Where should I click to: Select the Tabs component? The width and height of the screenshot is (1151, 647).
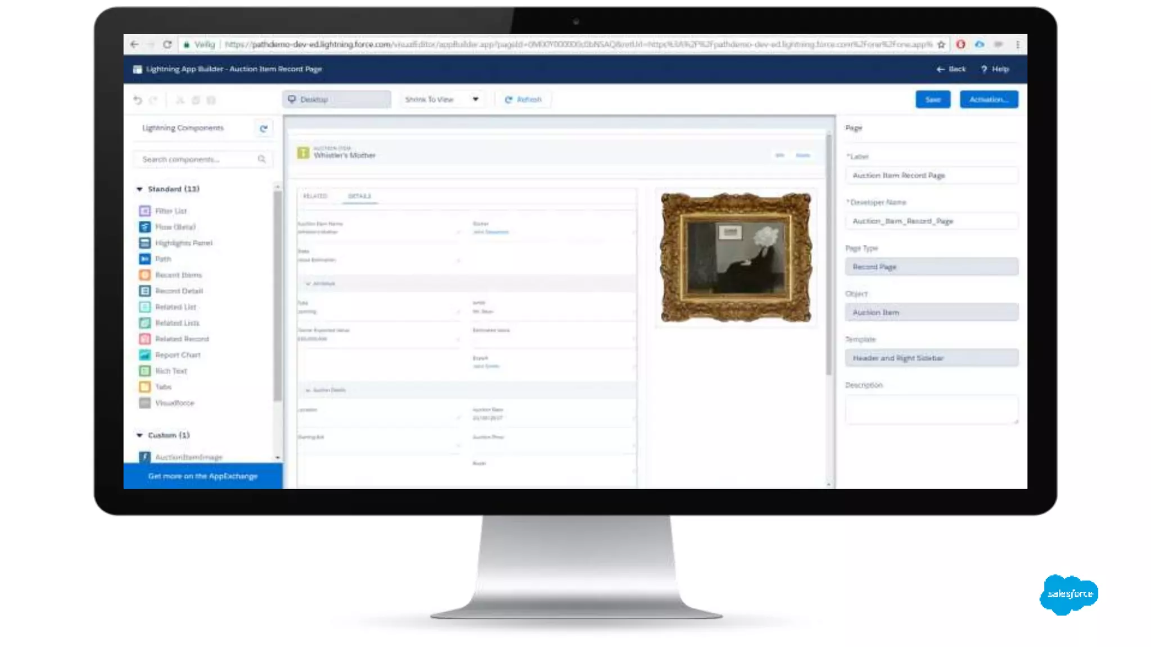155,387
